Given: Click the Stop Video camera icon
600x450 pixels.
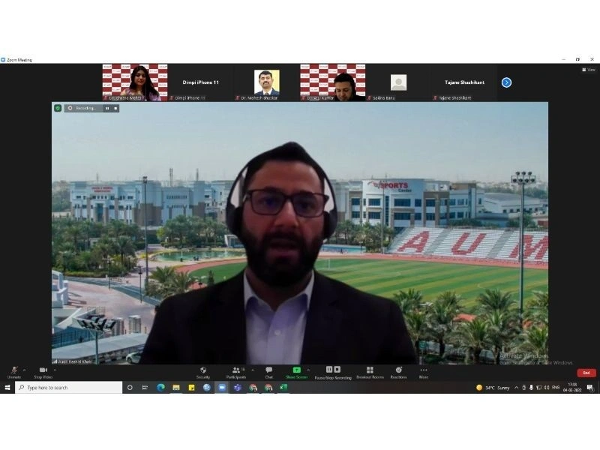Looking at the screenshot, I should (x=43, y=370).
